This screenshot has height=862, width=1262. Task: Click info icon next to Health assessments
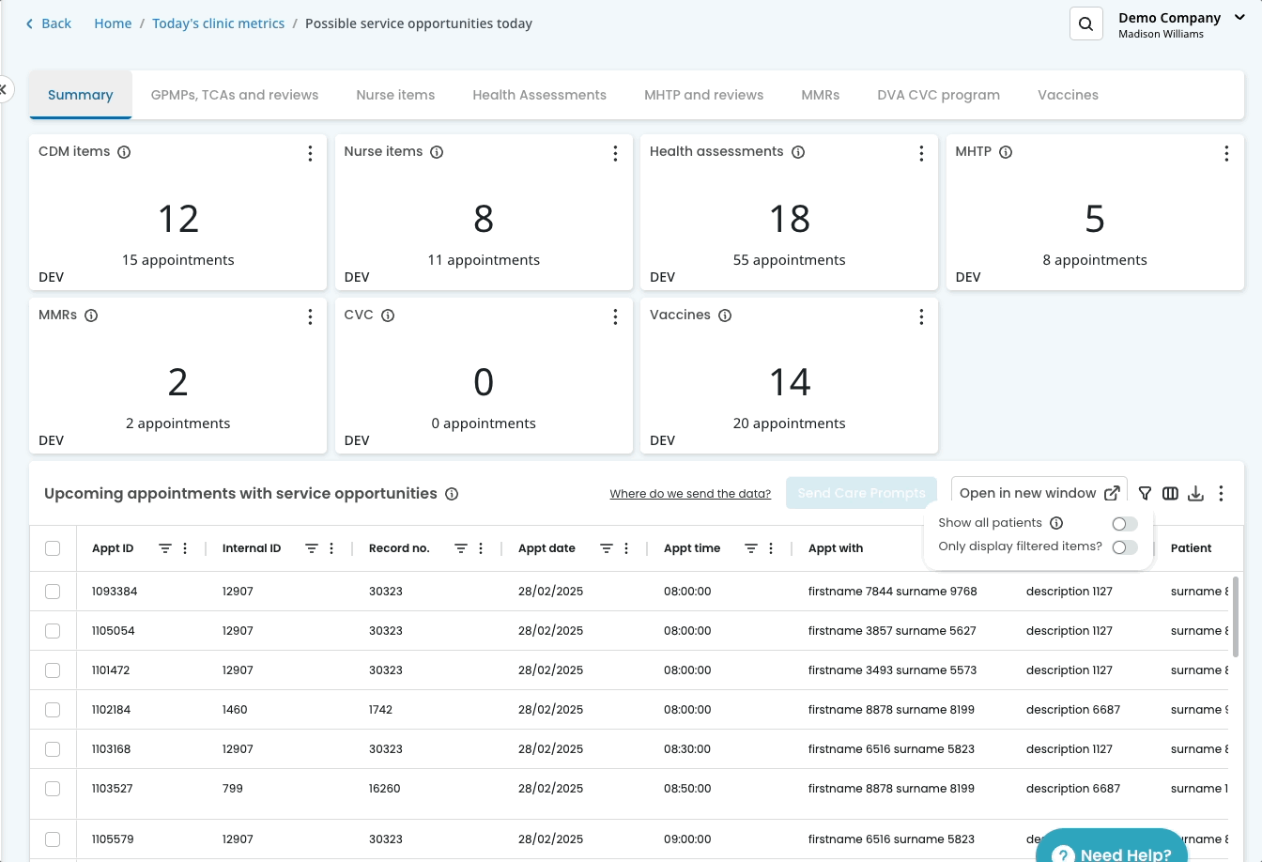pyautogui.click(x=798, y=152)
